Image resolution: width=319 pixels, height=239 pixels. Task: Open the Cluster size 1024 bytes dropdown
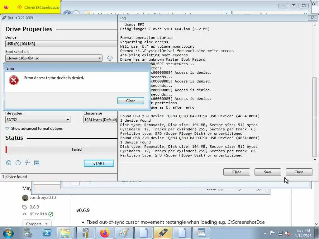[101, 120]
